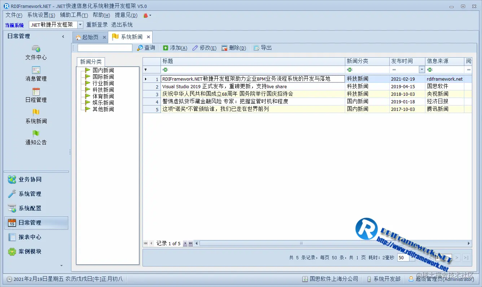
Task: Switch to 系统配置 navigation group
Action: click(36, 208)
